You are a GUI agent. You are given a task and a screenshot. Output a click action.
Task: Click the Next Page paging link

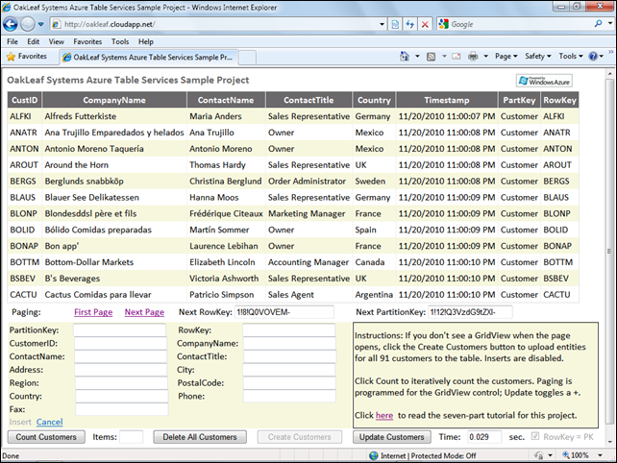click(144, 312)
